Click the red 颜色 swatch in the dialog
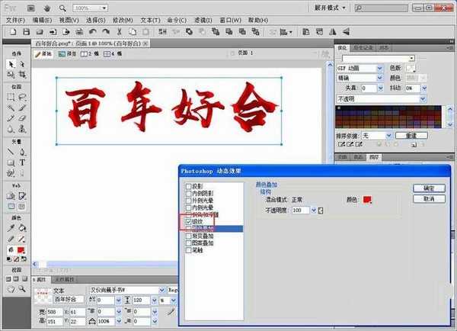 (x=367, y=200)
